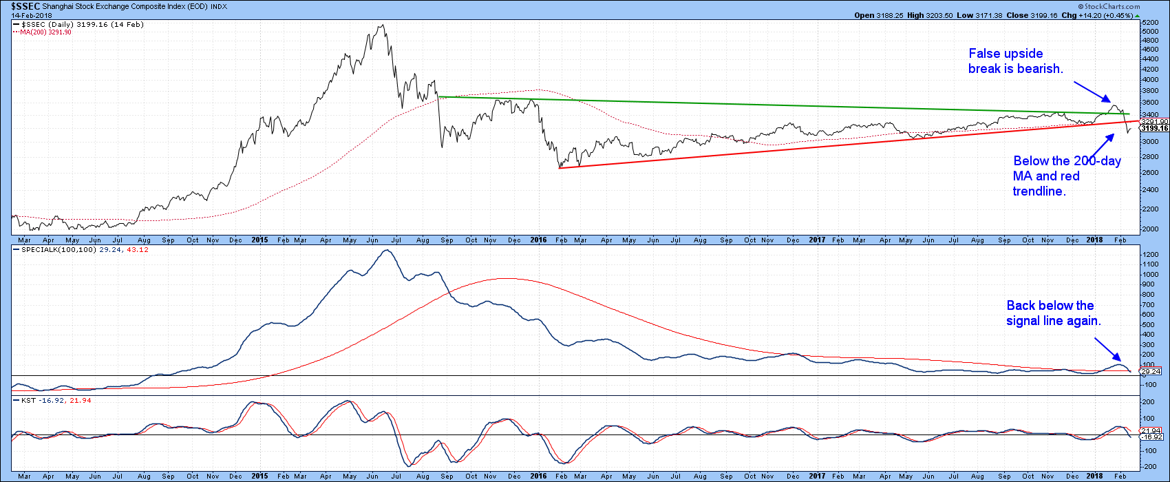Click the $SSEC ticker symbol title
Image resolution: width=1170 pixels, height=482 pixels.
[22, 6]
